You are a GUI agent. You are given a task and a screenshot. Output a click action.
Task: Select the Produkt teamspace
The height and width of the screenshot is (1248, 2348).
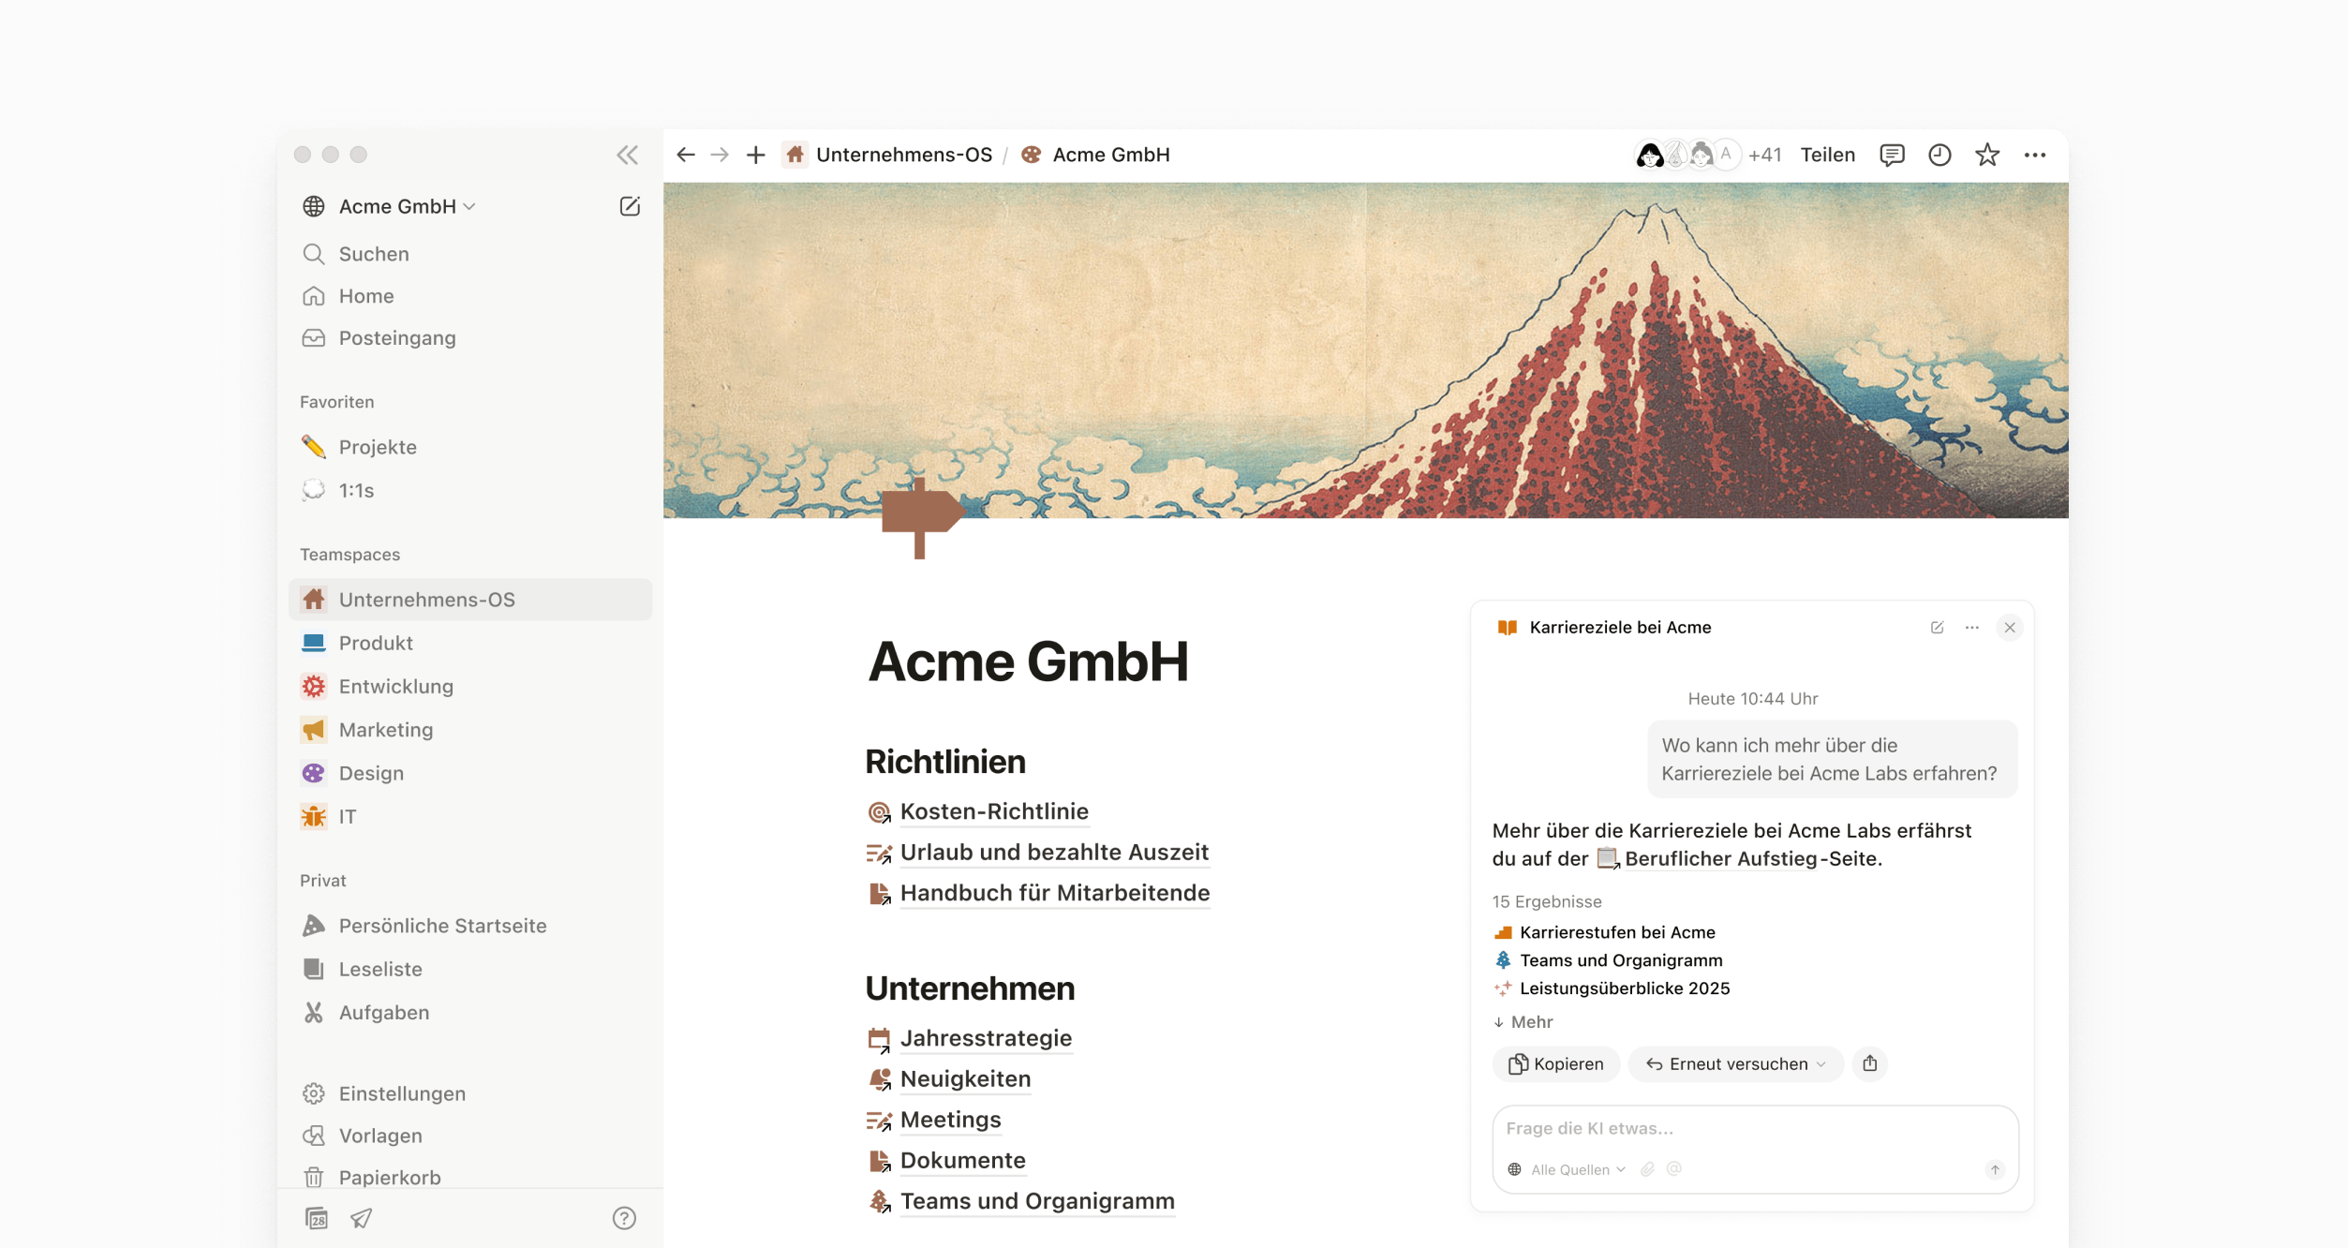(x=470, y=643)
